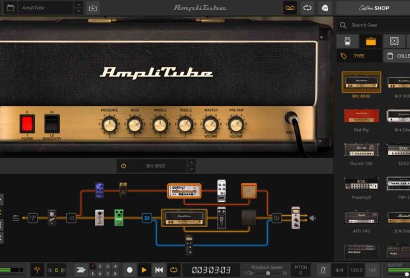Toggle the metronome in the bottom bar
The width and height of the screenshot is (410, 278).
coord(323,270)
